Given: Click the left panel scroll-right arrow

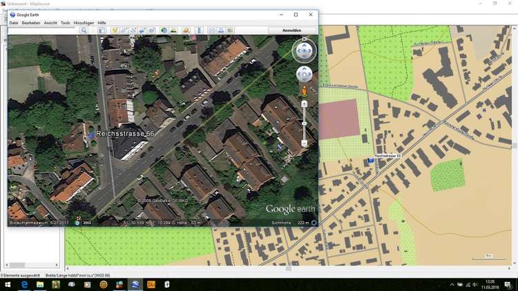Looking at the screenshot, I should pos(57,265).
